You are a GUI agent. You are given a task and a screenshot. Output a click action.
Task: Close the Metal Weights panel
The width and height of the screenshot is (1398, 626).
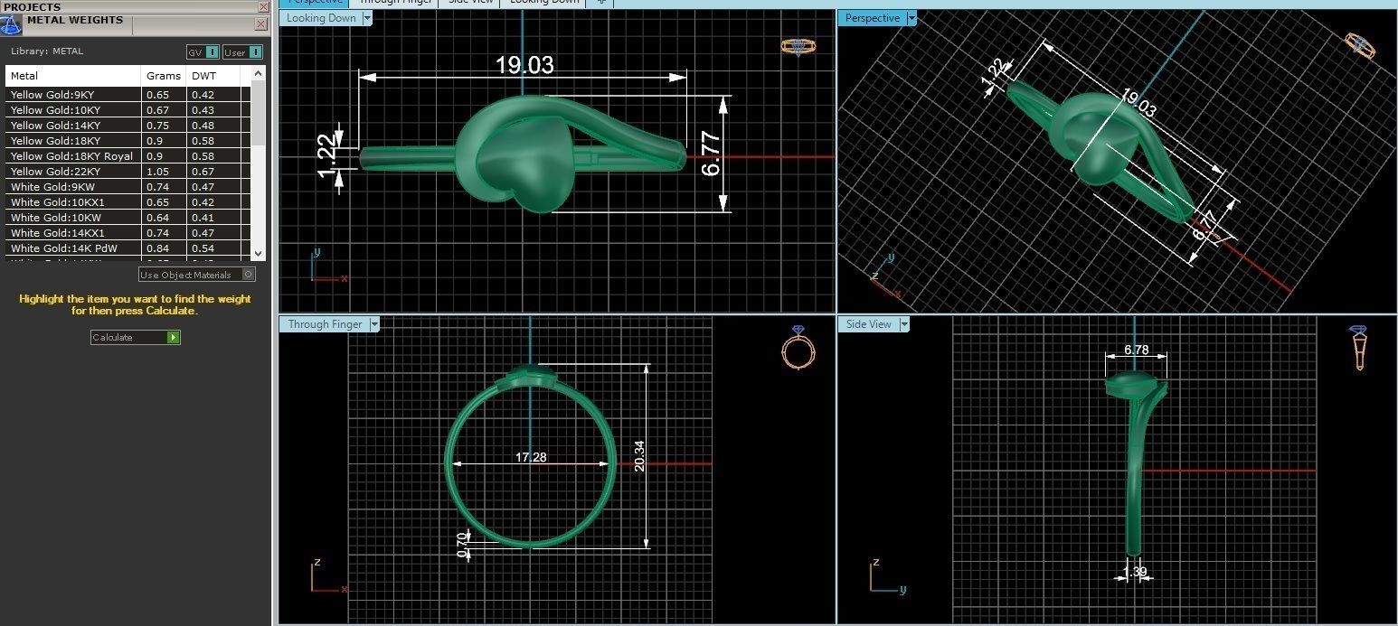262,23
